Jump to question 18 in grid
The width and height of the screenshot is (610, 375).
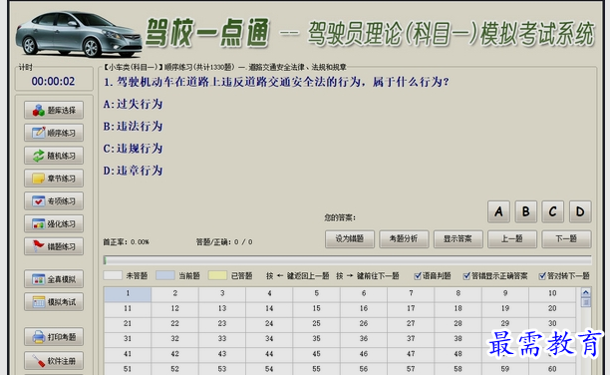[457, 308]
